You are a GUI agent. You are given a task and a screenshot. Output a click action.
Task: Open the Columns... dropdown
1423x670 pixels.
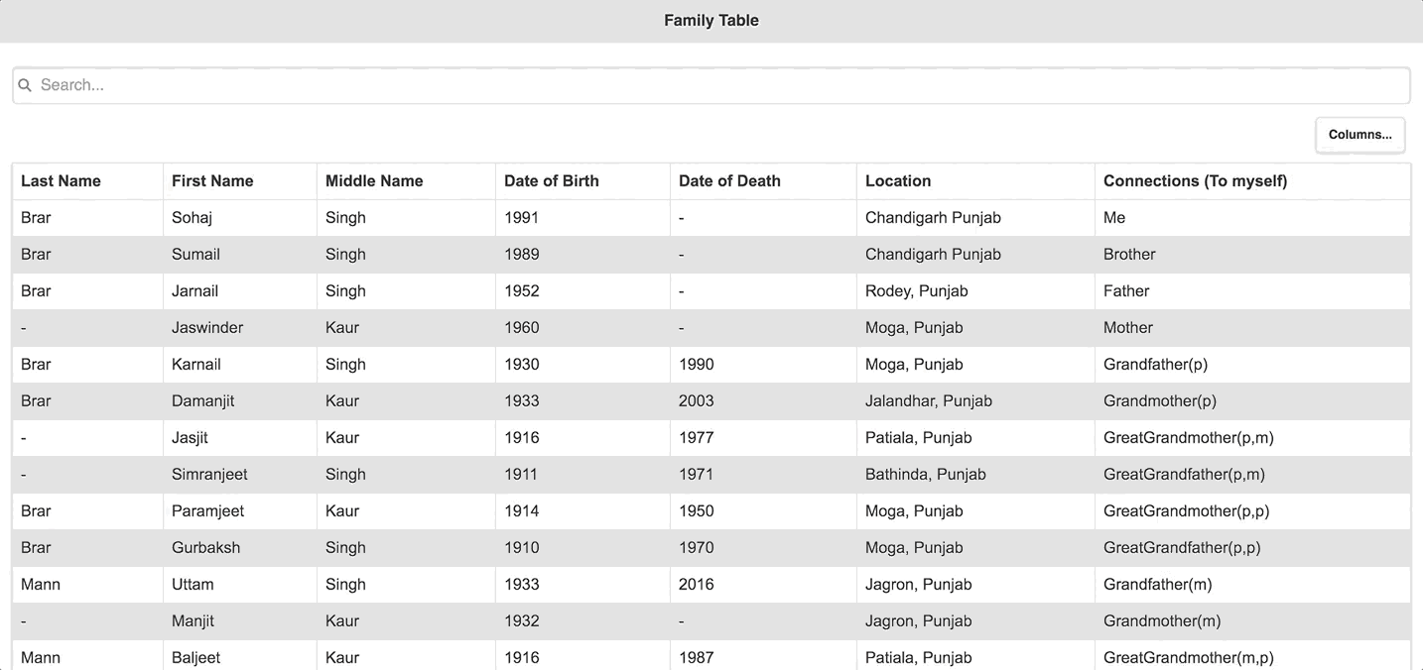(x=1359, y=135)
